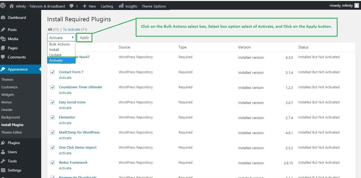The width and height of the screenshot is (361, 178).
Task: Pick Update from the bulk action list
Action: click(61, 55)
